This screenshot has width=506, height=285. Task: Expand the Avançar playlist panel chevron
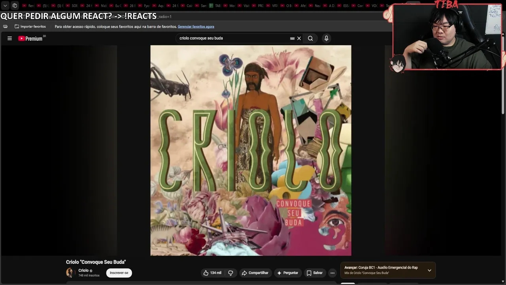[429, 270]
